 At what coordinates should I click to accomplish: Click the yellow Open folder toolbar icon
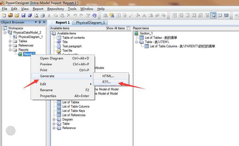pos(17,15)
